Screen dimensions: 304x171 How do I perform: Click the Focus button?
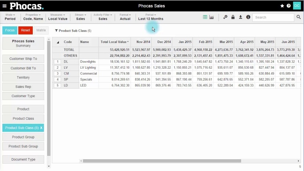pyautogui.click(x=10, y=30)
